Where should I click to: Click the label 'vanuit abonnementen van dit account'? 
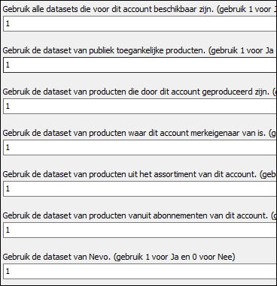pos(135,215)
